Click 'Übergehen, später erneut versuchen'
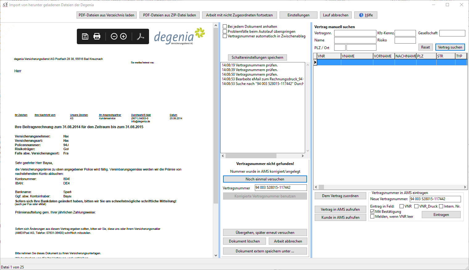Image resolution: width=469 pixels, height=270 pixels. pyautogui.click(x=265, y=233)
